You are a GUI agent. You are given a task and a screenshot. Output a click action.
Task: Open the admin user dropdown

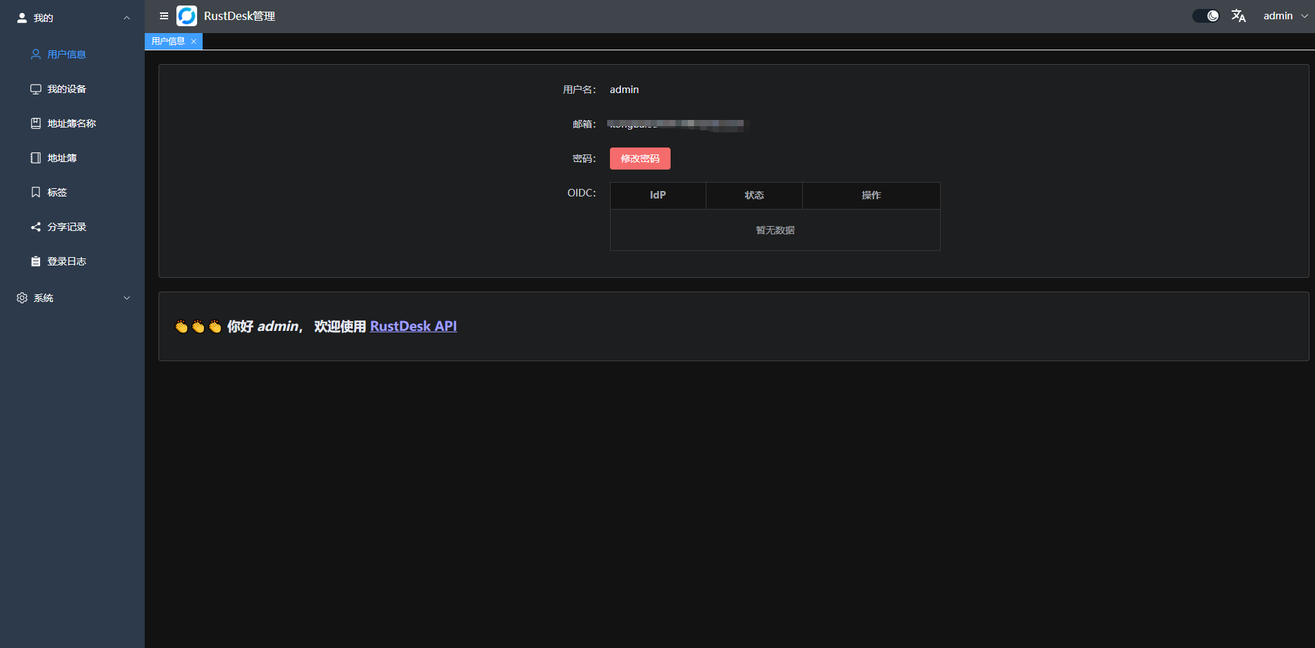[x=1284, y=16]
